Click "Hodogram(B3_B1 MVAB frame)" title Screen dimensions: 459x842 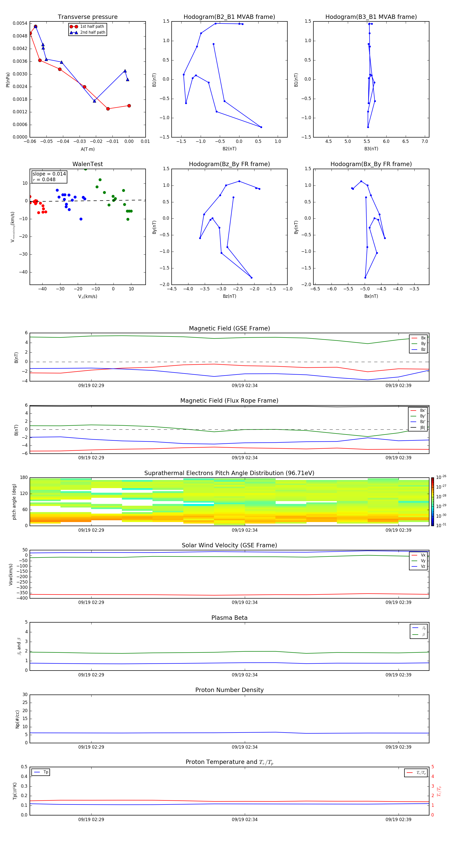point(371,17)
